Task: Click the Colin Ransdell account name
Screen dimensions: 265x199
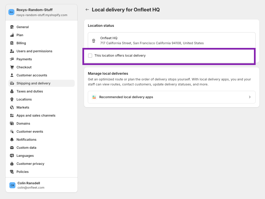Action: (29, 183)
